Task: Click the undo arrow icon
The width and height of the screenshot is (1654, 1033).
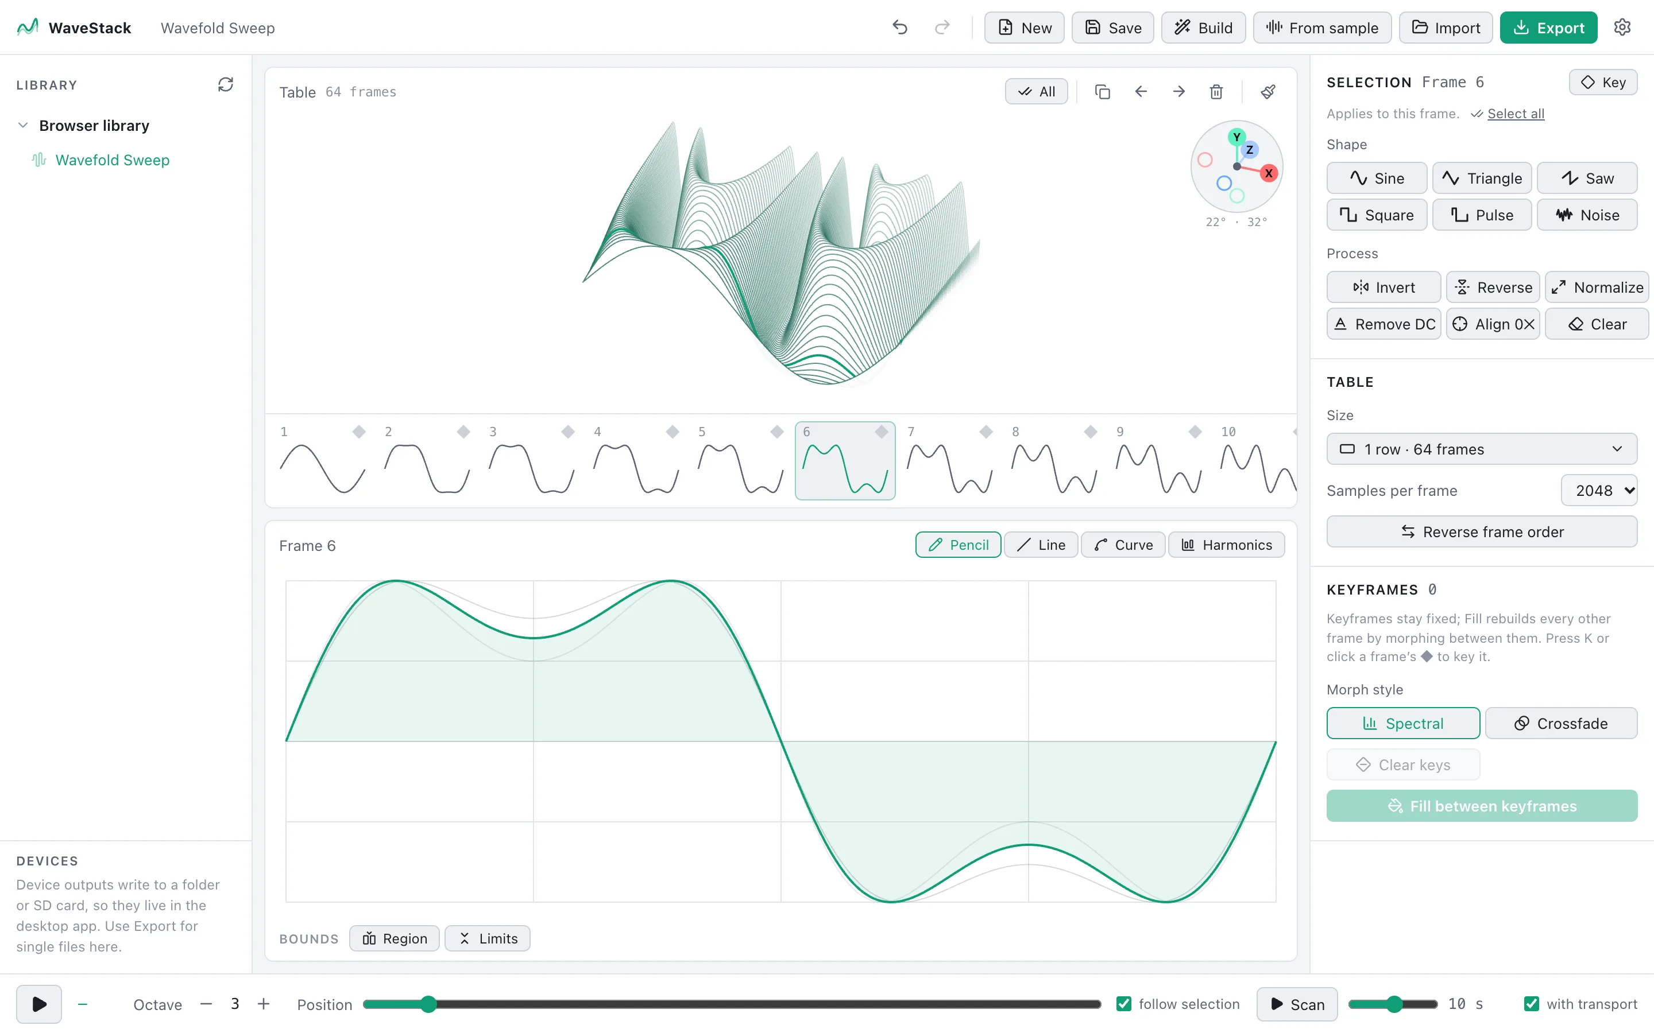Action: pyautogui.click(x=899, y=28)
